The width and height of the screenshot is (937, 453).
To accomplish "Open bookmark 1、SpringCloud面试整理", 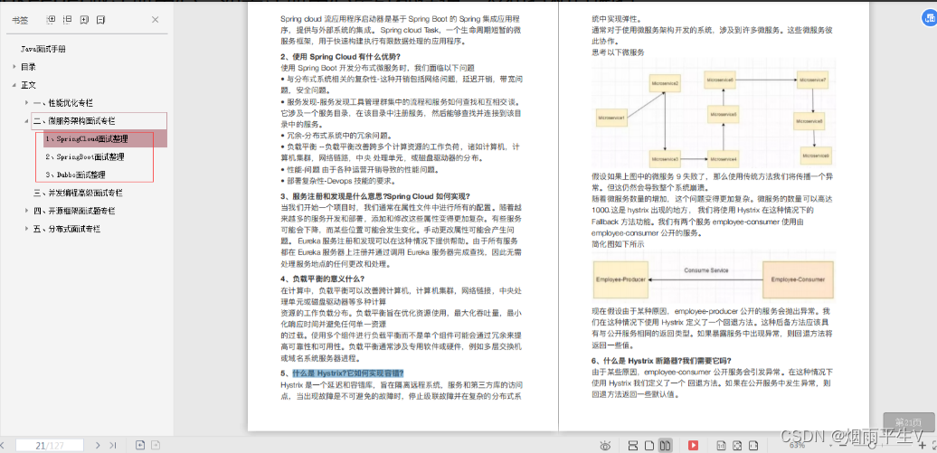I will pyautogui.click(x=87, y=139).
